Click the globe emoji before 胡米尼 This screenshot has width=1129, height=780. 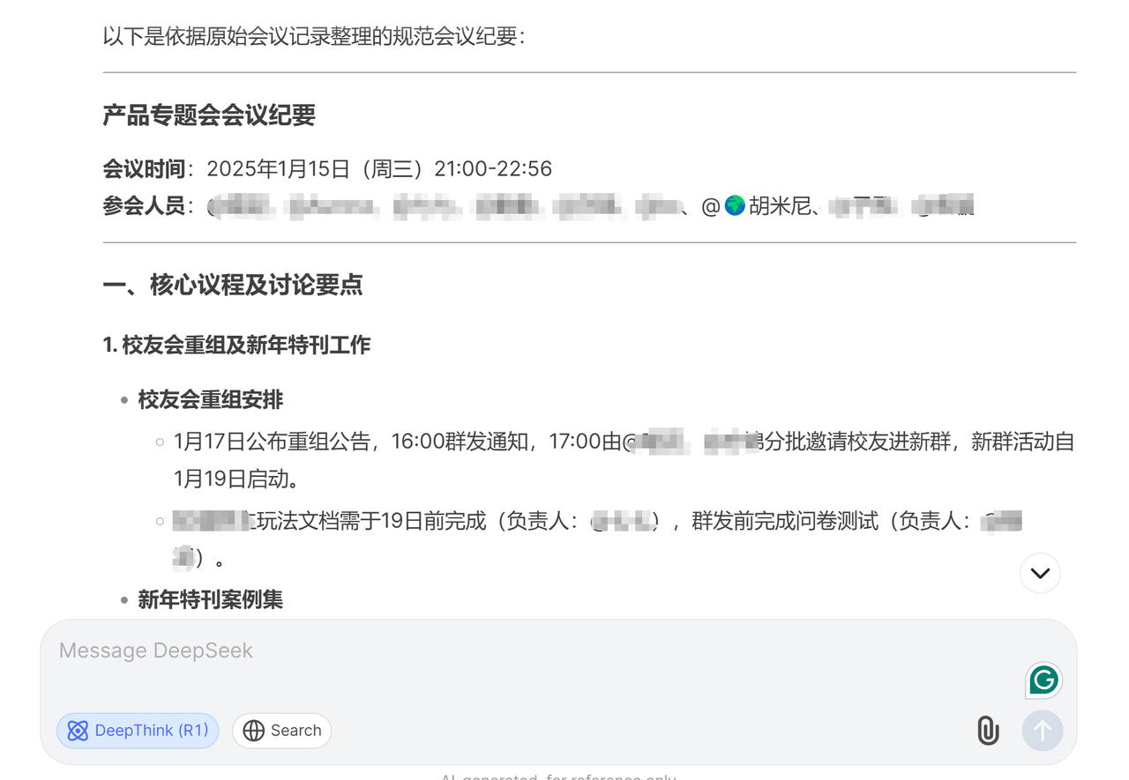tap(735, 206)
